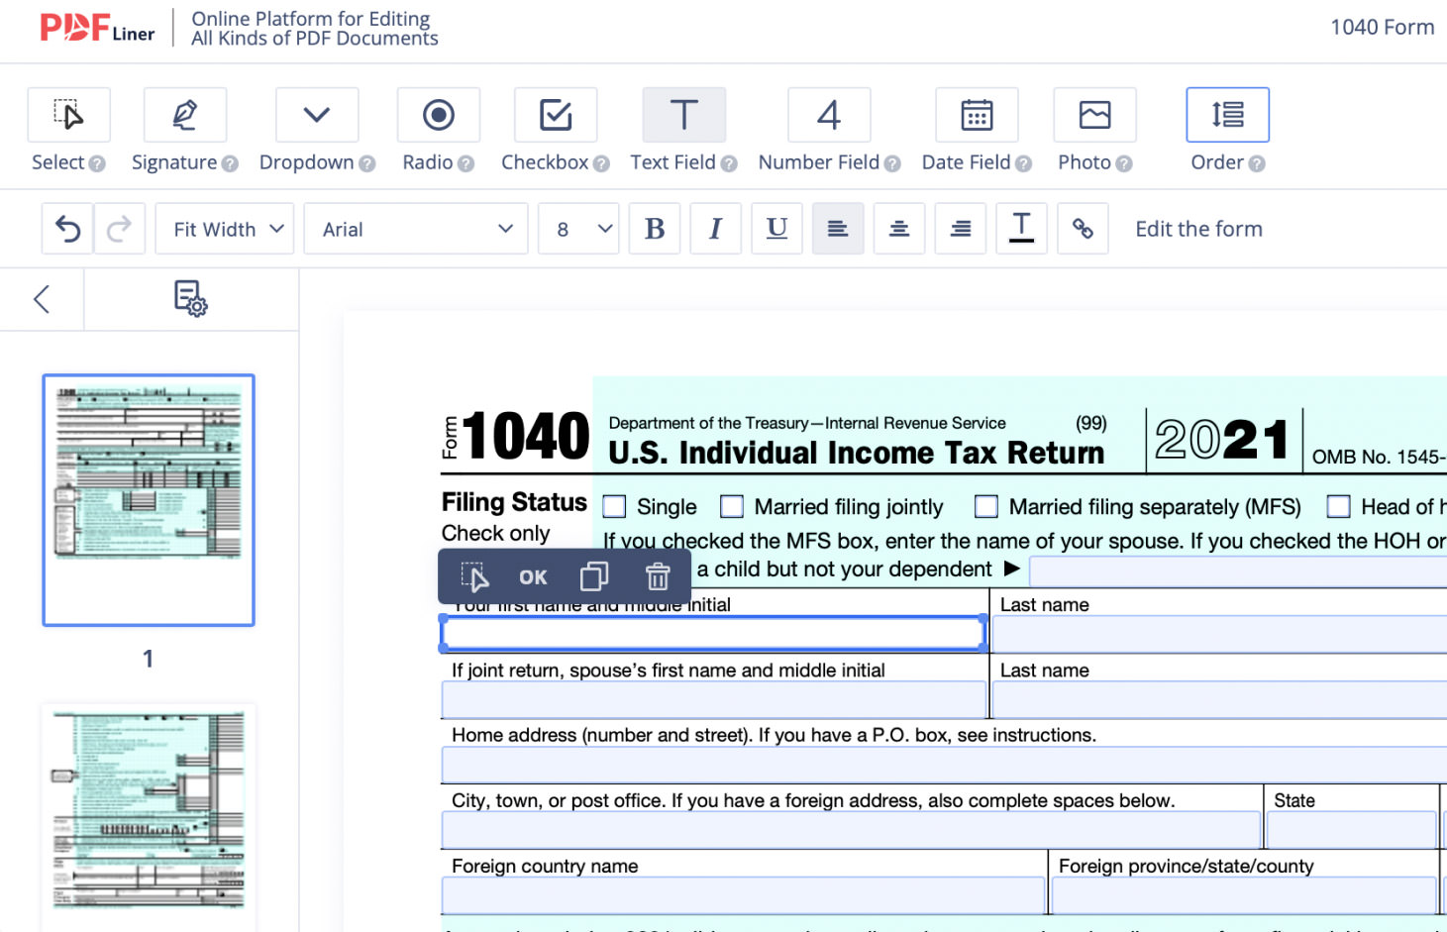The image size is (1447, 932).
Task: Show help for the Select tool
Action: tap(97, 163)
